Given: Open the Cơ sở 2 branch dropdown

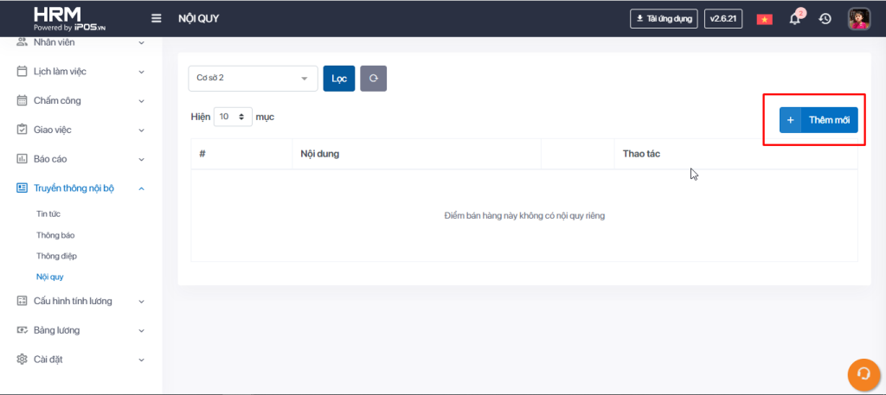Looking at the screenshot, I should [x=253, y=78].
